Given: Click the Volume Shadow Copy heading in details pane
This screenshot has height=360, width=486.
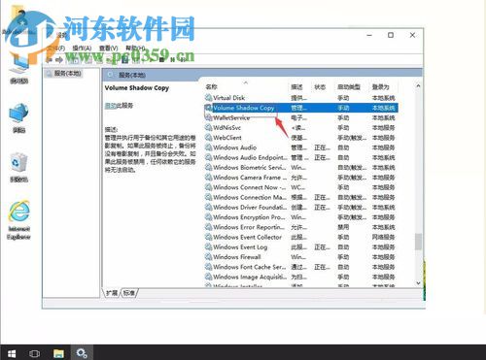Looking at the screenshot, I should [137, 88].
